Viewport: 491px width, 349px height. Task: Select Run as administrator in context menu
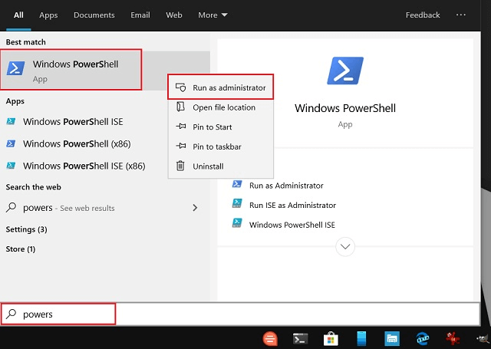click(229, 88)
